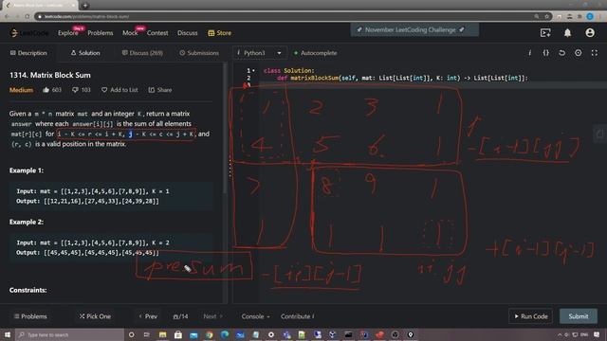
Task: Open File Explorer from the taskbar
Action: coord(162,334)
